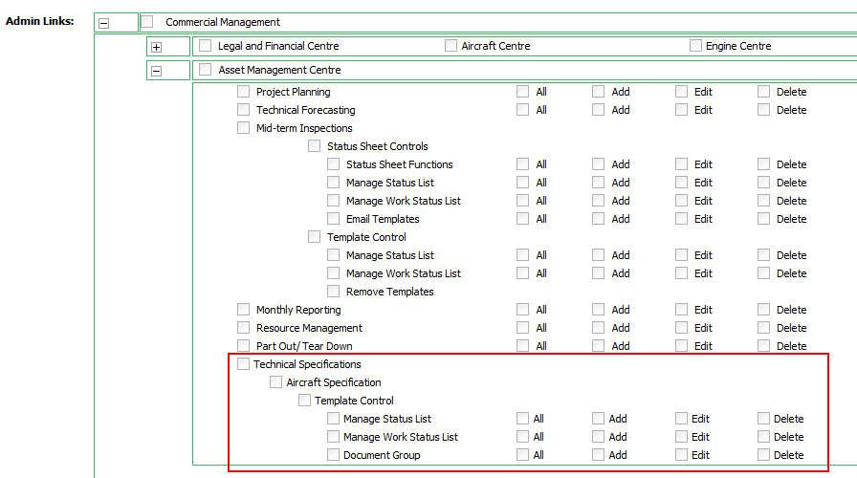Collapse the Commercial Management tree node
Viewport: 857px width, 478px height.
tap(104, 23)
